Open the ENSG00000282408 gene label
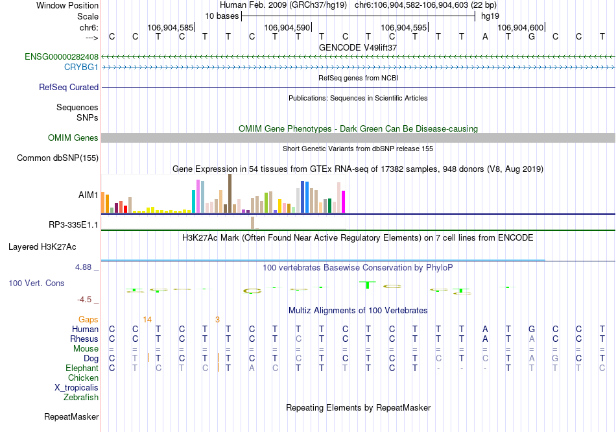The width and height of the screenshot is (616, 432). (x=62, y=56)
